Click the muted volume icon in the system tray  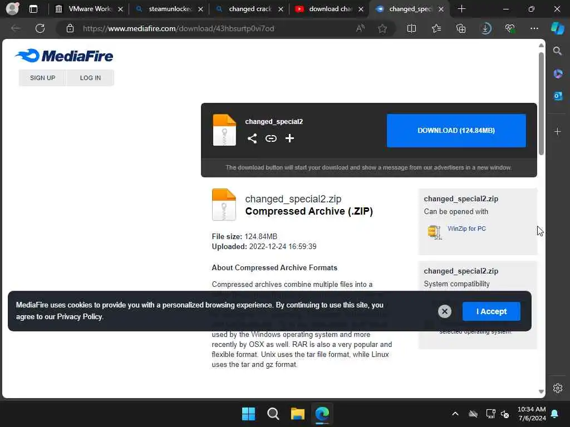505,414
